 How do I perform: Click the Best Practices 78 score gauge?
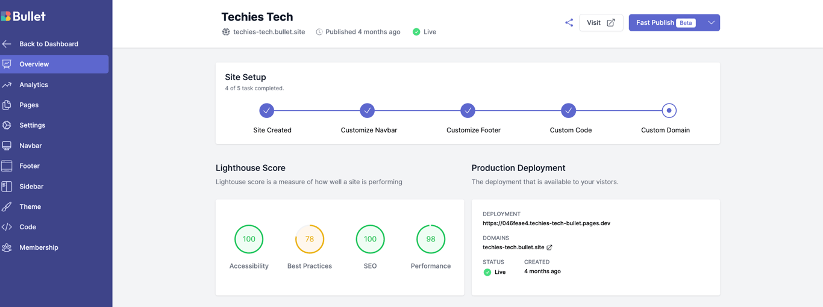(310, 240)
